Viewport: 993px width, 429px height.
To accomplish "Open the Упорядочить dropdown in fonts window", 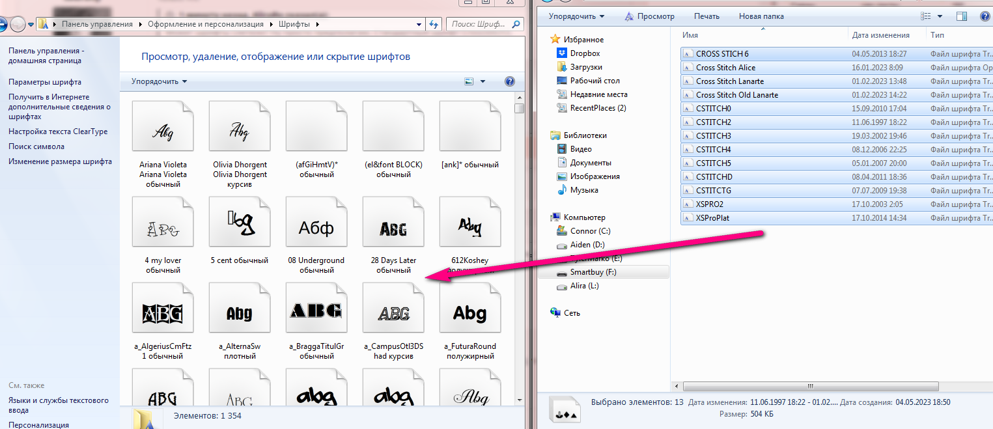I will pos(159,81).
